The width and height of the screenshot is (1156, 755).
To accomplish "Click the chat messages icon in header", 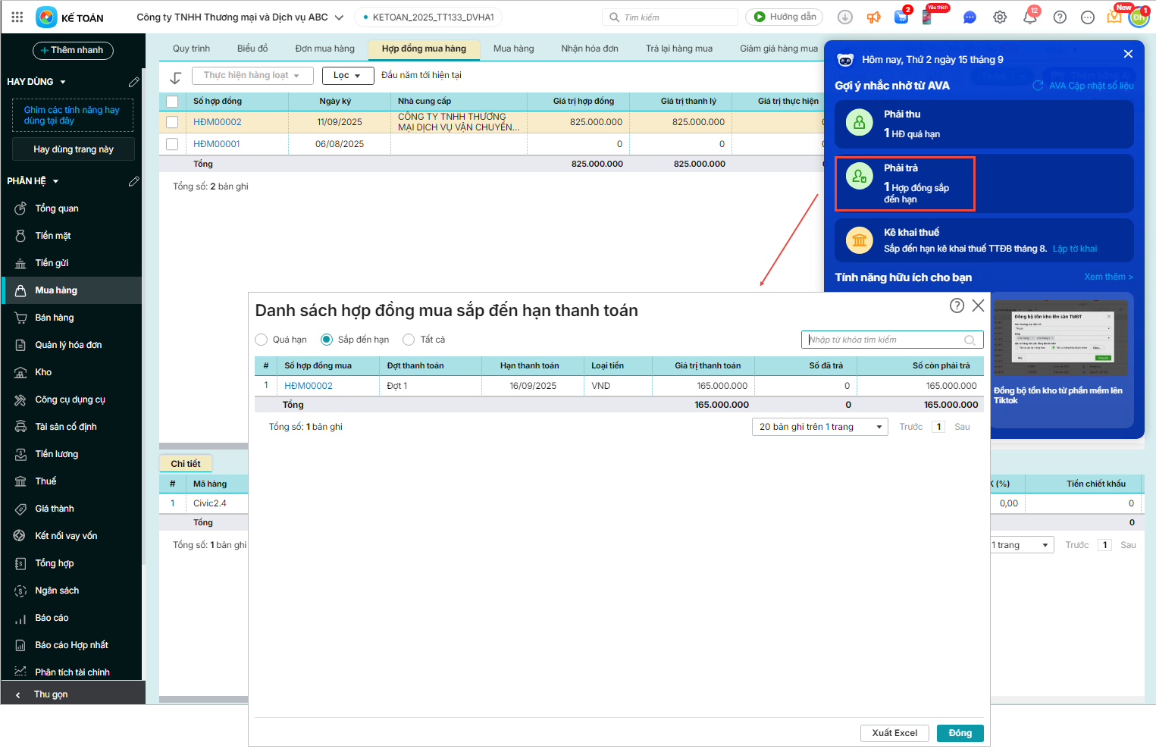I will click(x=970, y=17).
